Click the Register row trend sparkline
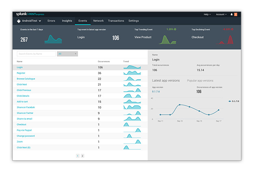The width and height of the screenshot is (254, 173). [132, 73]
